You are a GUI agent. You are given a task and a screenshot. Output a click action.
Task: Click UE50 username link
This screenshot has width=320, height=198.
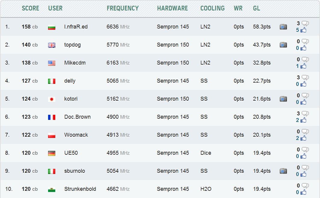pos(71,153)
